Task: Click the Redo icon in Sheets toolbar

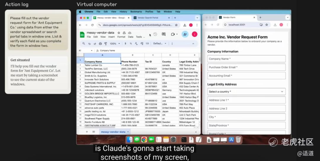Action: 95,44
